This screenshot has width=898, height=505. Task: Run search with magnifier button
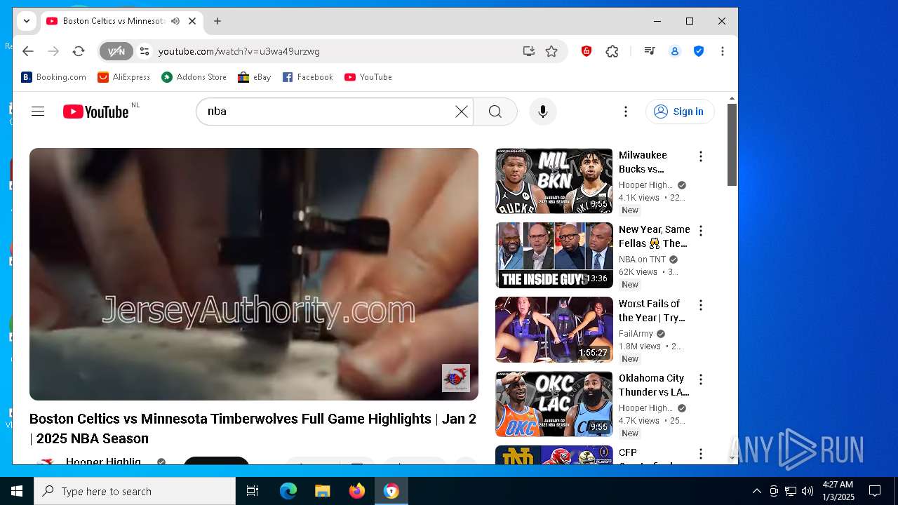point(495,112)
